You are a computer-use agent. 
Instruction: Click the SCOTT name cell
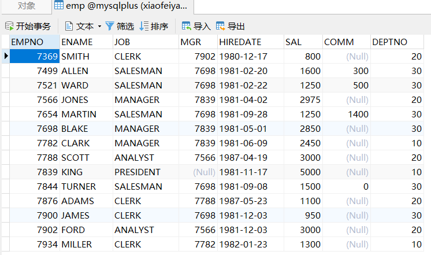click(x=86, y=157)
